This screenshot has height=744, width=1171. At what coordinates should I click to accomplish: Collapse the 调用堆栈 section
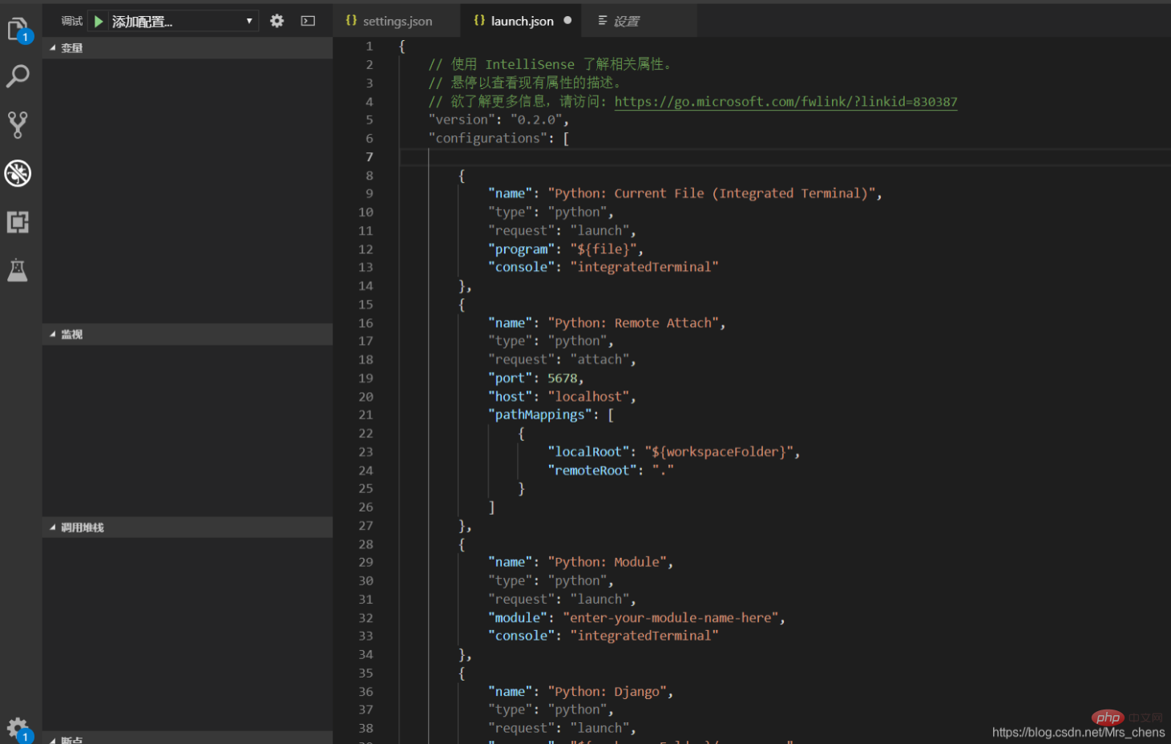point(82,528)
